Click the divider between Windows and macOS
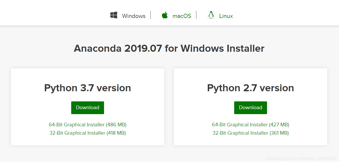 pyautogui.click(x=151, y=15)
